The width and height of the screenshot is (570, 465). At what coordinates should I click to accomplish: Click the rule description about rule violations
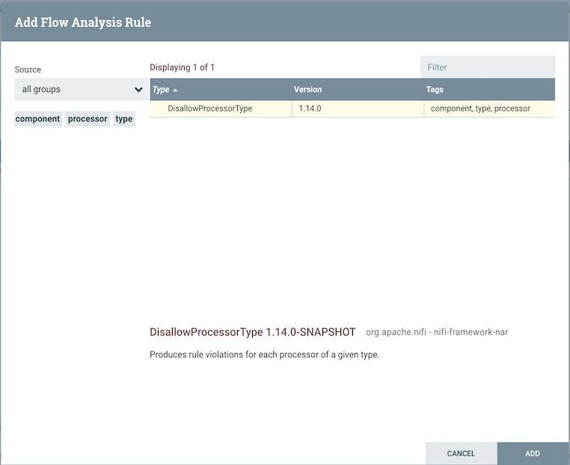[264, 354]
